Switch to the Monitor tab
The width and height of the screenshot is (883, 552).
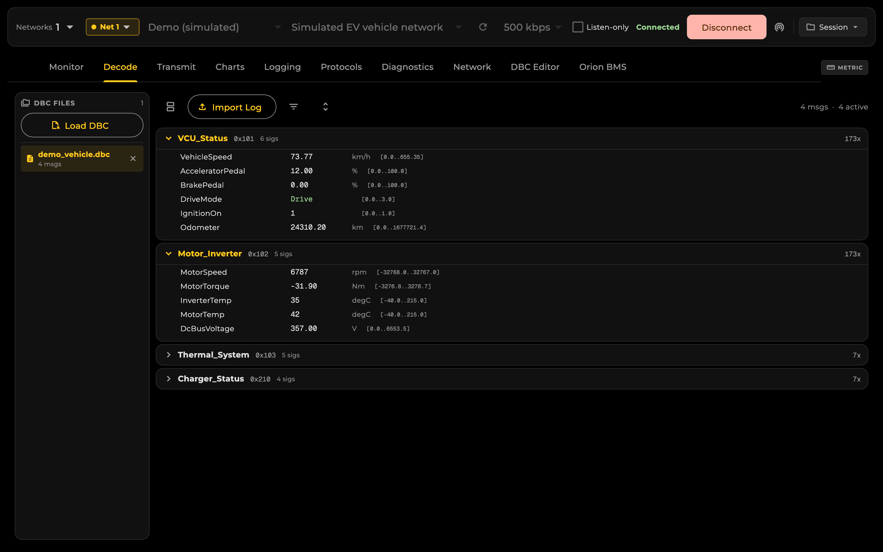[67, 67]
